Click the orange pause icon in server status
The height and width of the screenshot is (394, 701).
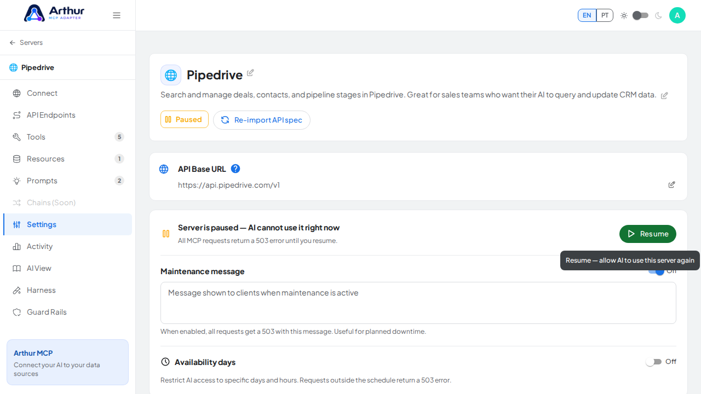(166, 234)
